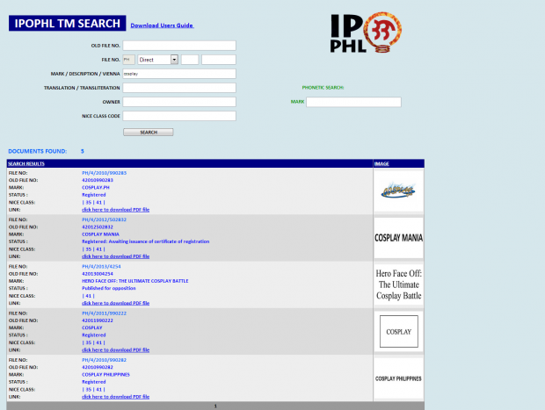This screenshot has height=410, width=545.
Task: Download PDF for COSPLAY PHILIPPINES entry
Action: [115, 396]
